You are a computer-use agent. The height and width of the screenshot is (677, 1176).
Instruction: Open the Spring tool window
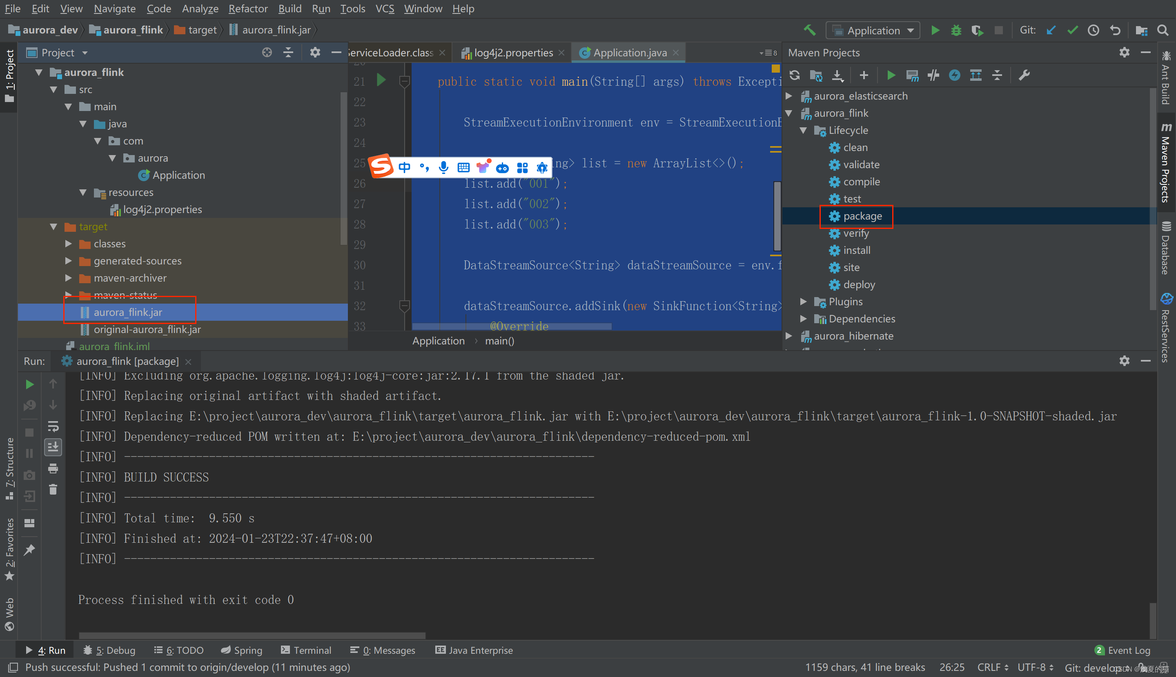[241, 650]
